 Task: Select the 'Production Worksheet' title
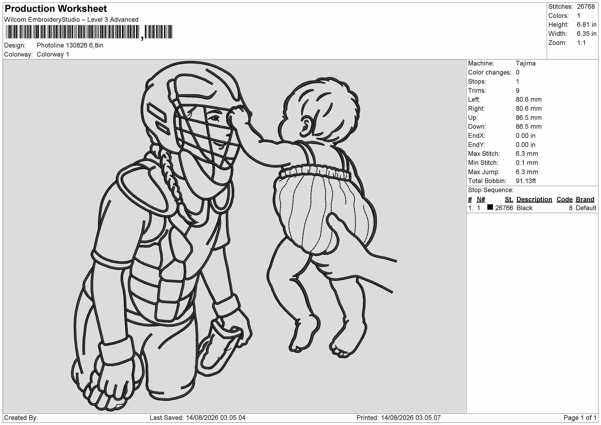click(x=56, y=9)
